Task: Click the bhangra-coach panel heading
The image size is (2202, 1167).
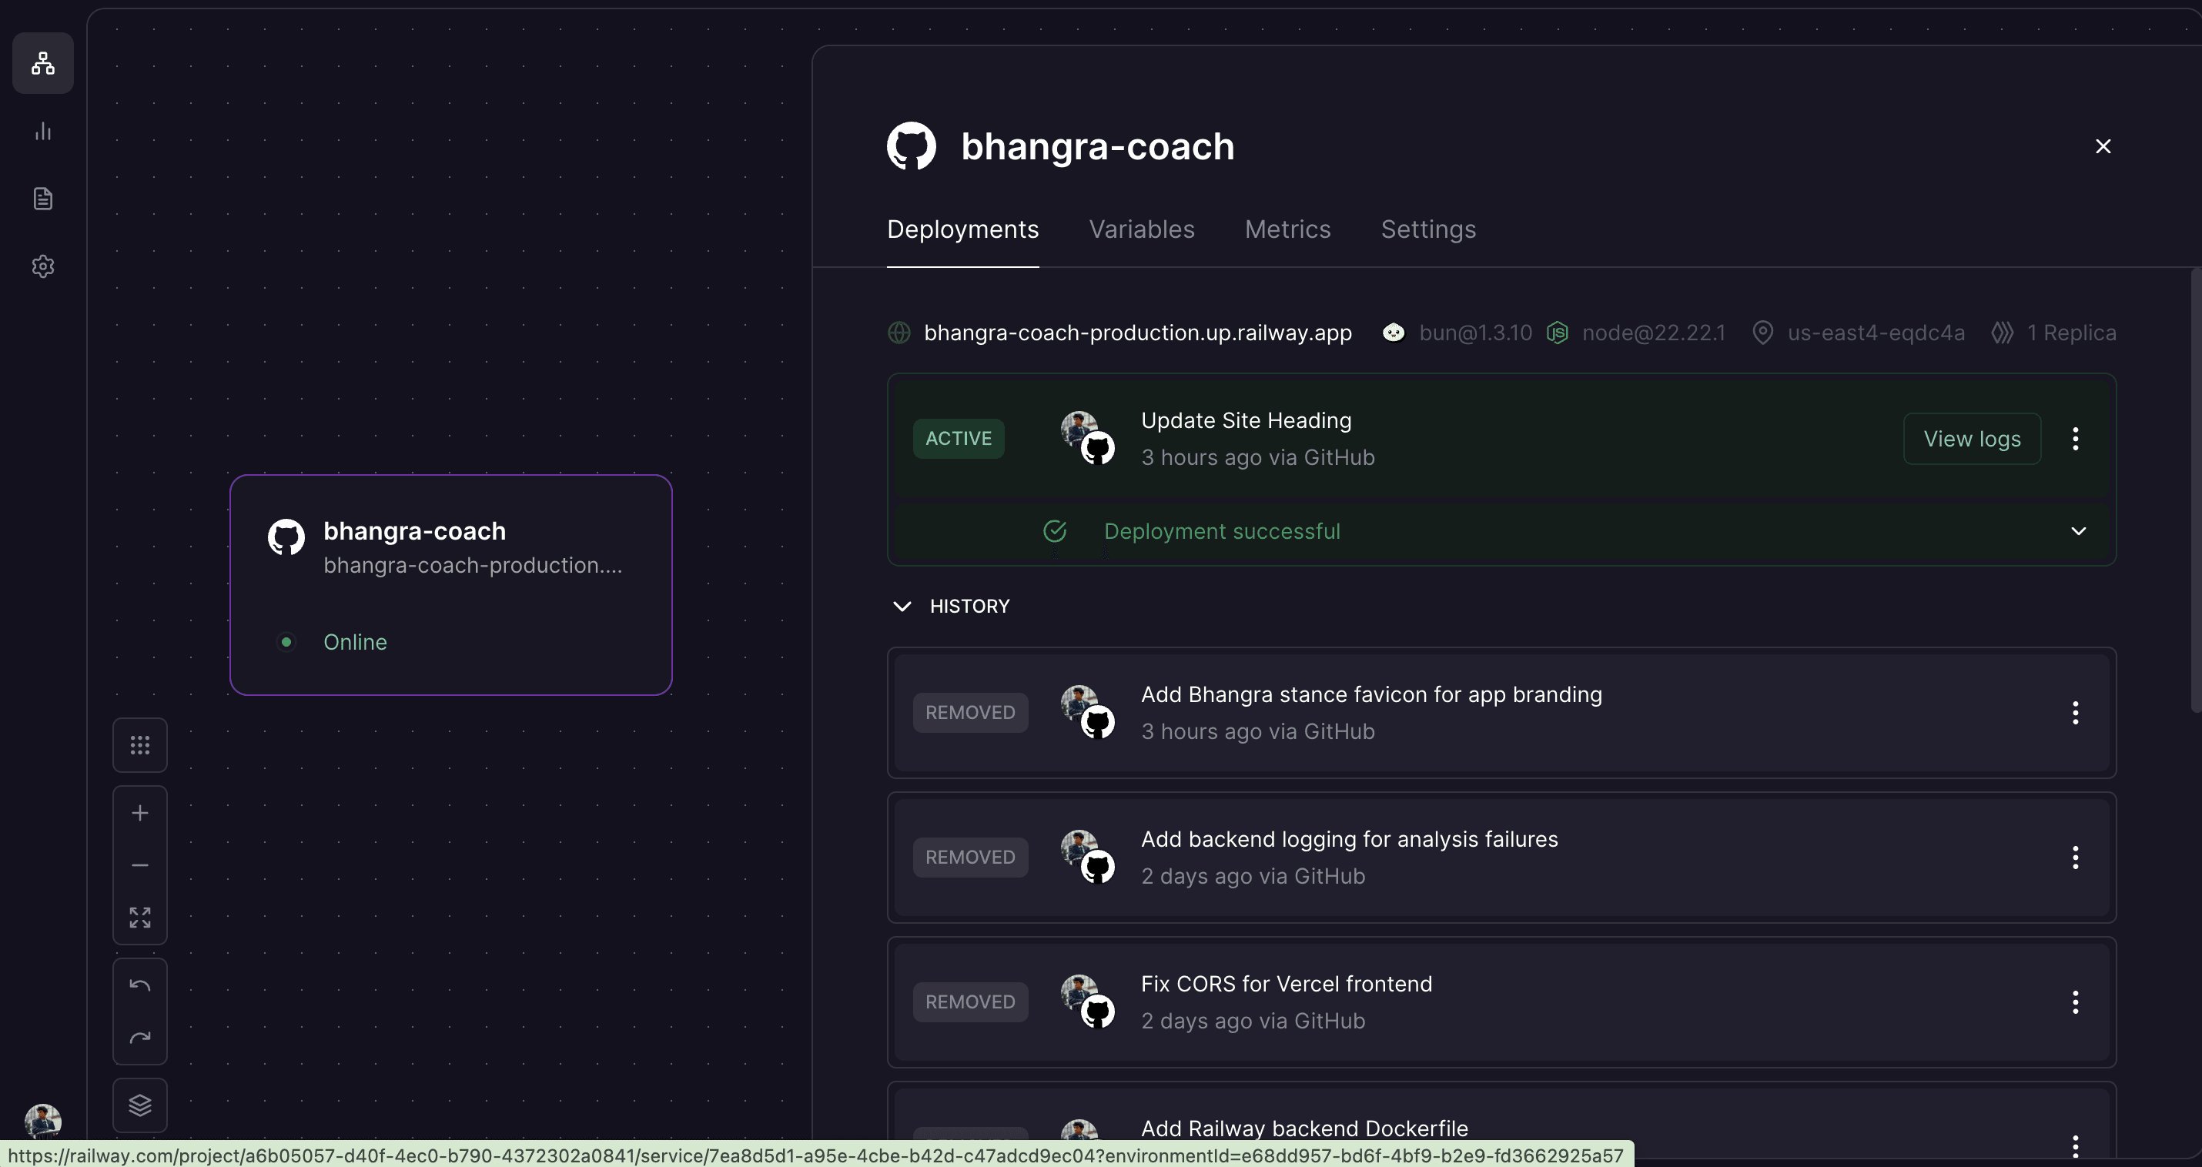Action: 1098,146
